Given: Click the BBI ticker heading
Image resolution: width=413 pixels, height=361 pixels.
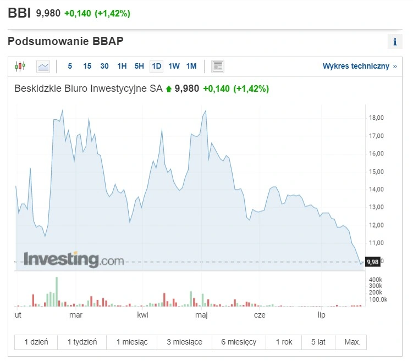Looking at the screenshot, I should [x=19, y=13].
